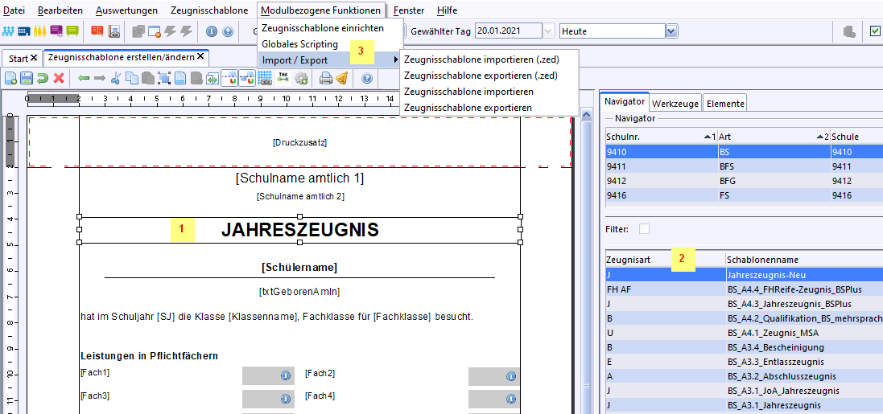Click the purple certificate icon

point(56,31)
